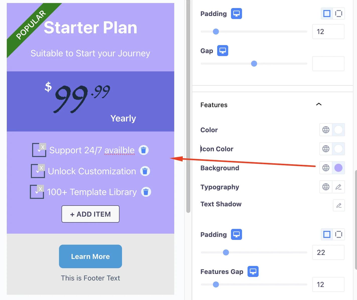357x300 pixels.
Task: Click the Features Padding value field showing 22
Action: [328, 252]
